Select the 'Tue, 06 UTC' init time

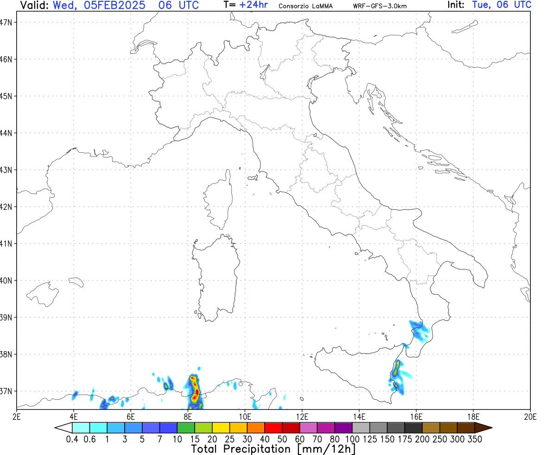(x=502, y=5)
